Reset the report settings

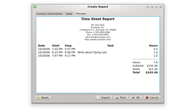(43, 98)
